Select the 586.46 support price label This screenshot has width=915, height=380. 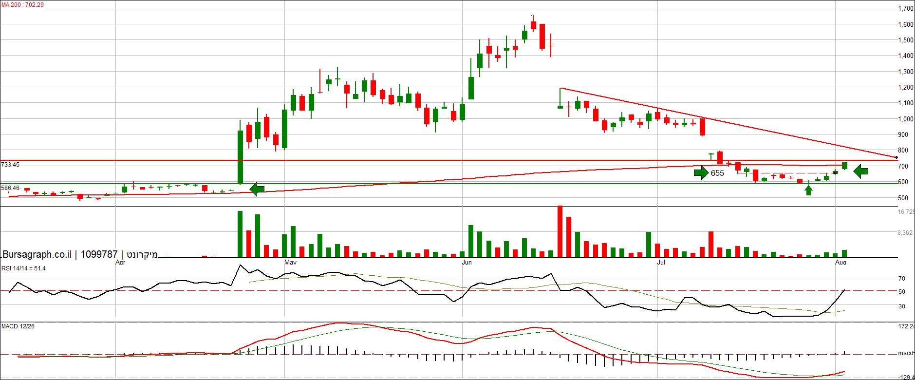coord(10,188)
